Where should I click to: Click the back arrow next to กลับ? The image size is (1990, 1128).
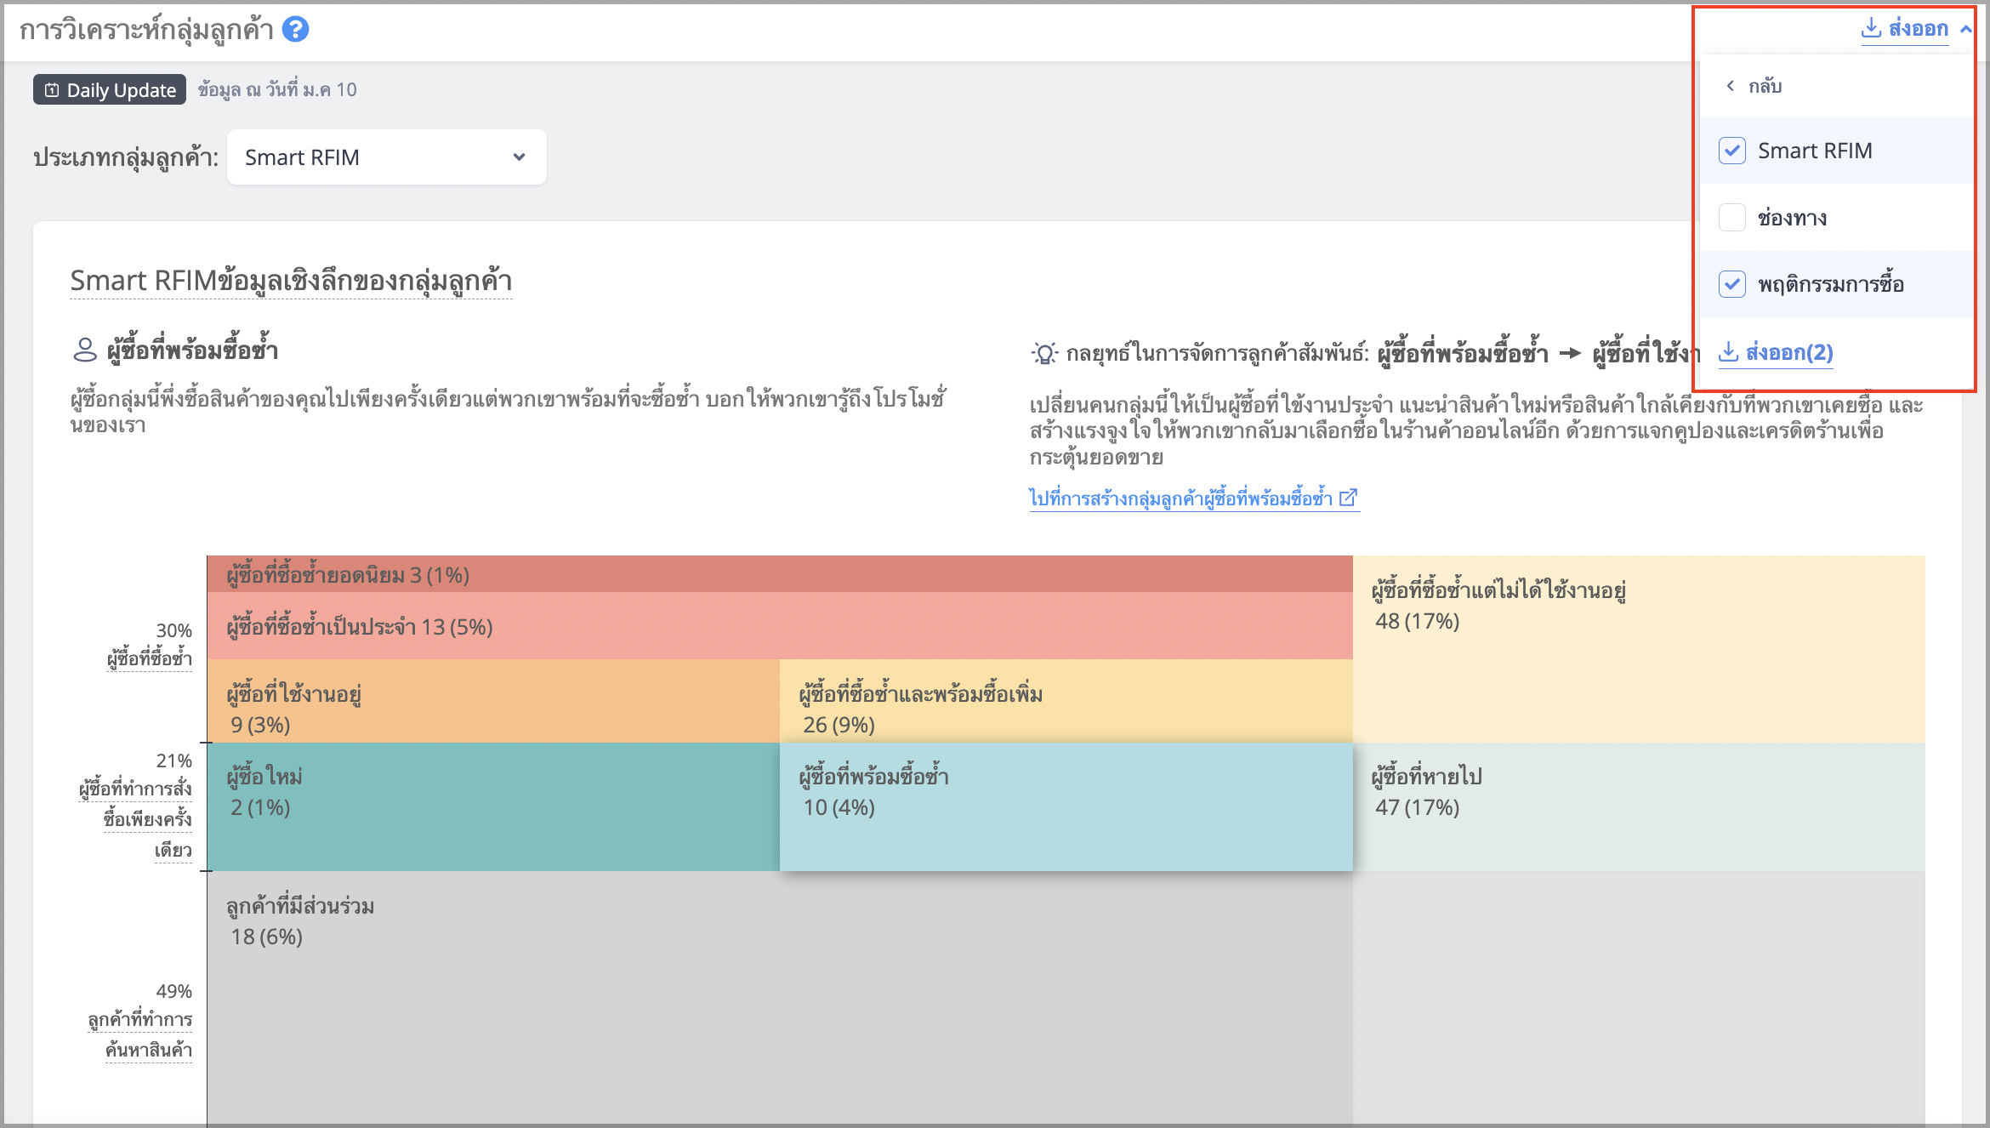1730,86
